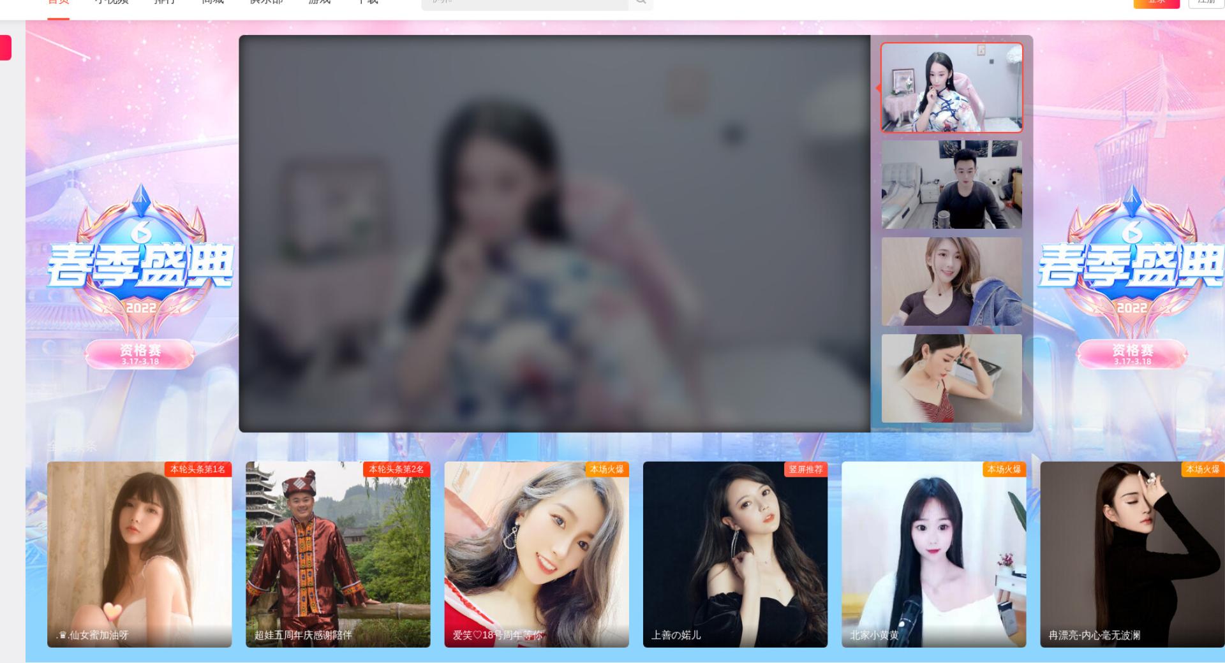The height and width of the screenshot is (663, 1225).
Task: Click the red tab on left edge
Action: pos(6,48)
